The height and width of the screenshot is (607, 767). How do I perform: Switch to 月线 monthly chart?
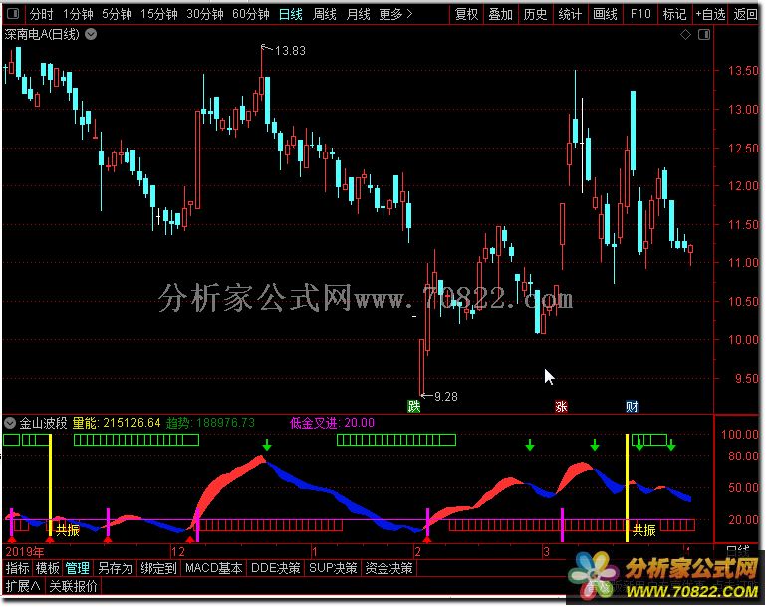[x=358, y=14]
